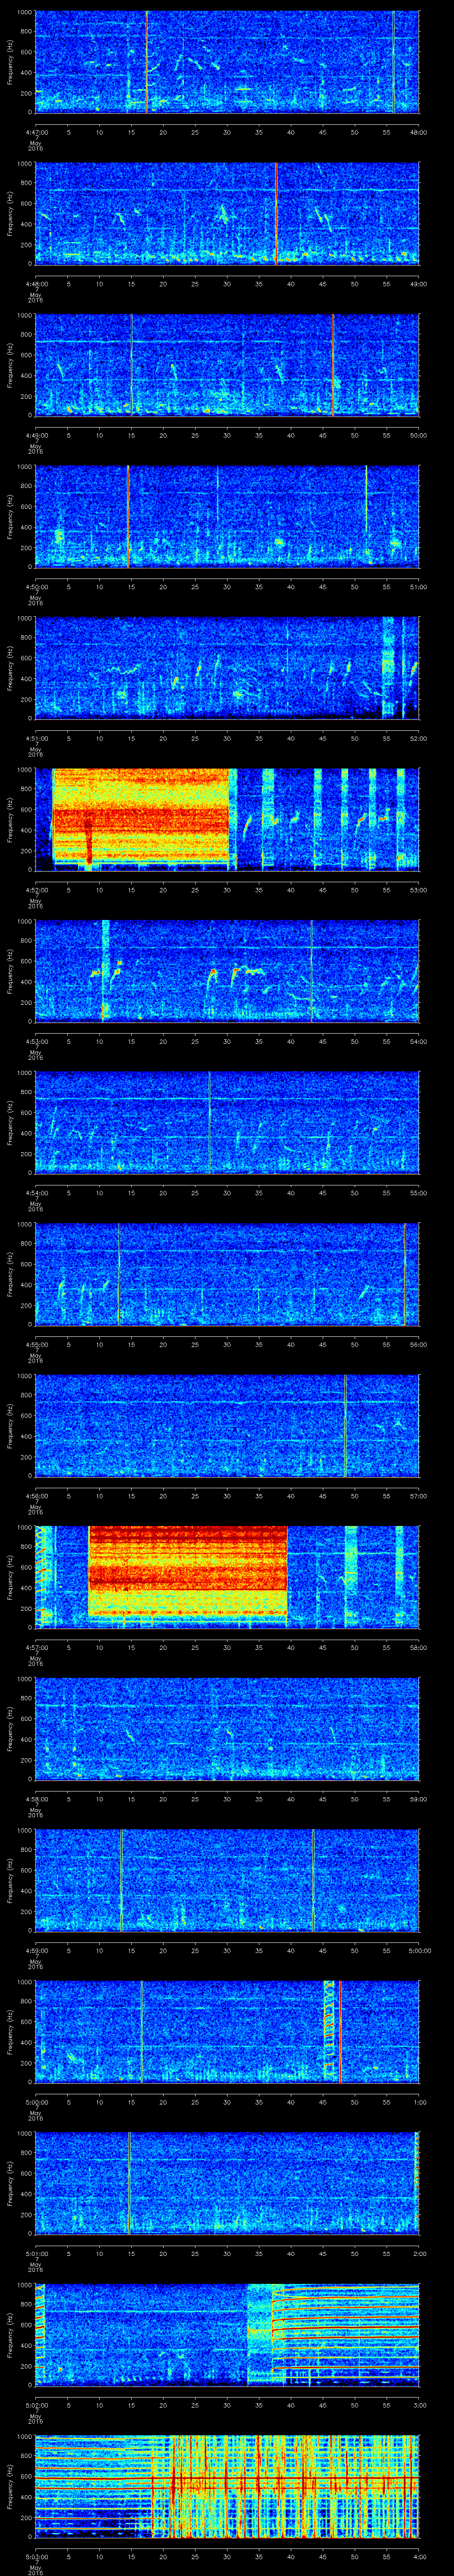
Task: Click the spectrogram panel starting at 5:02:00
Action: [x=227, y=2335]
